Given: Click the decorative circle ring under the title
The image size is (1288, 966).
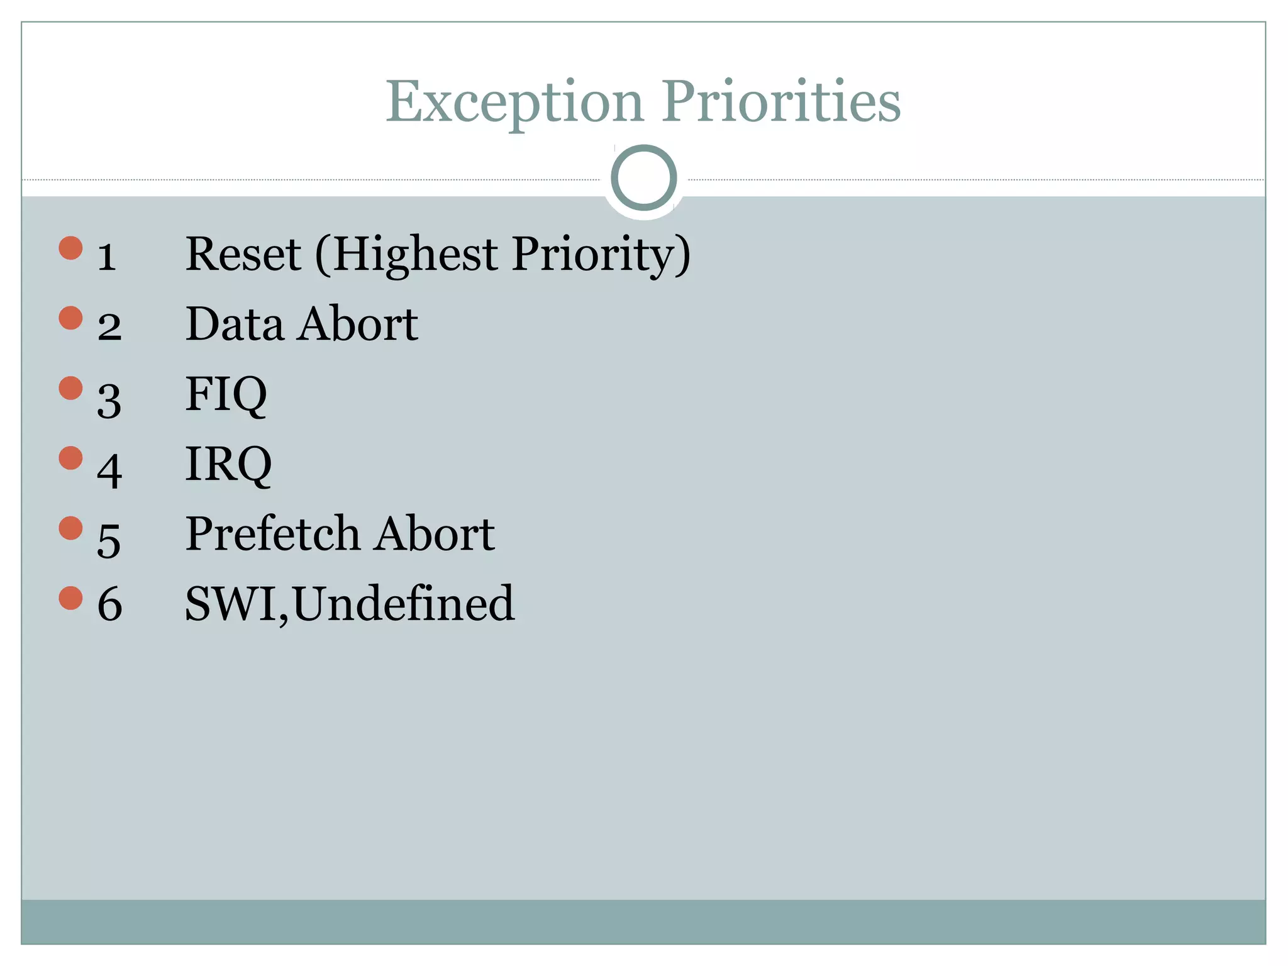Looking at the screenshot, I should (x=643, y=178).
